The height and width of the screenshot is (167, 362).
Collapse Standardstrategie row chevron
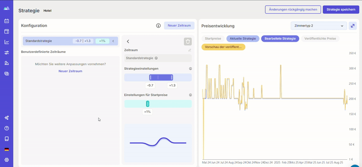click(113, 41)
